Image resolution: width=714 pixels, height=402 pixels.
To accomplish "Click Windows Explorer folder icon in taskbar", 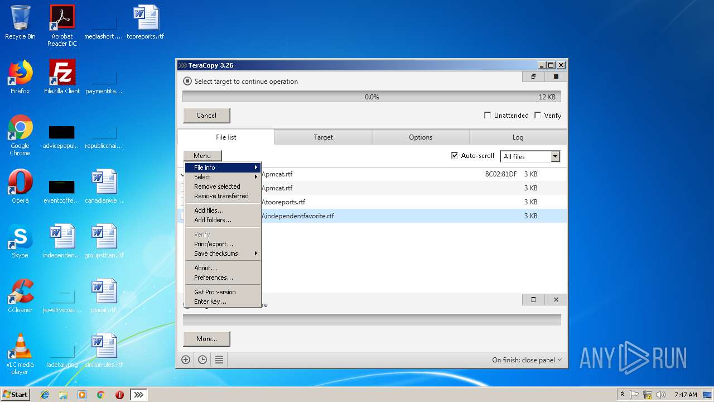I will pyautogui.click(x=63, y=395).
